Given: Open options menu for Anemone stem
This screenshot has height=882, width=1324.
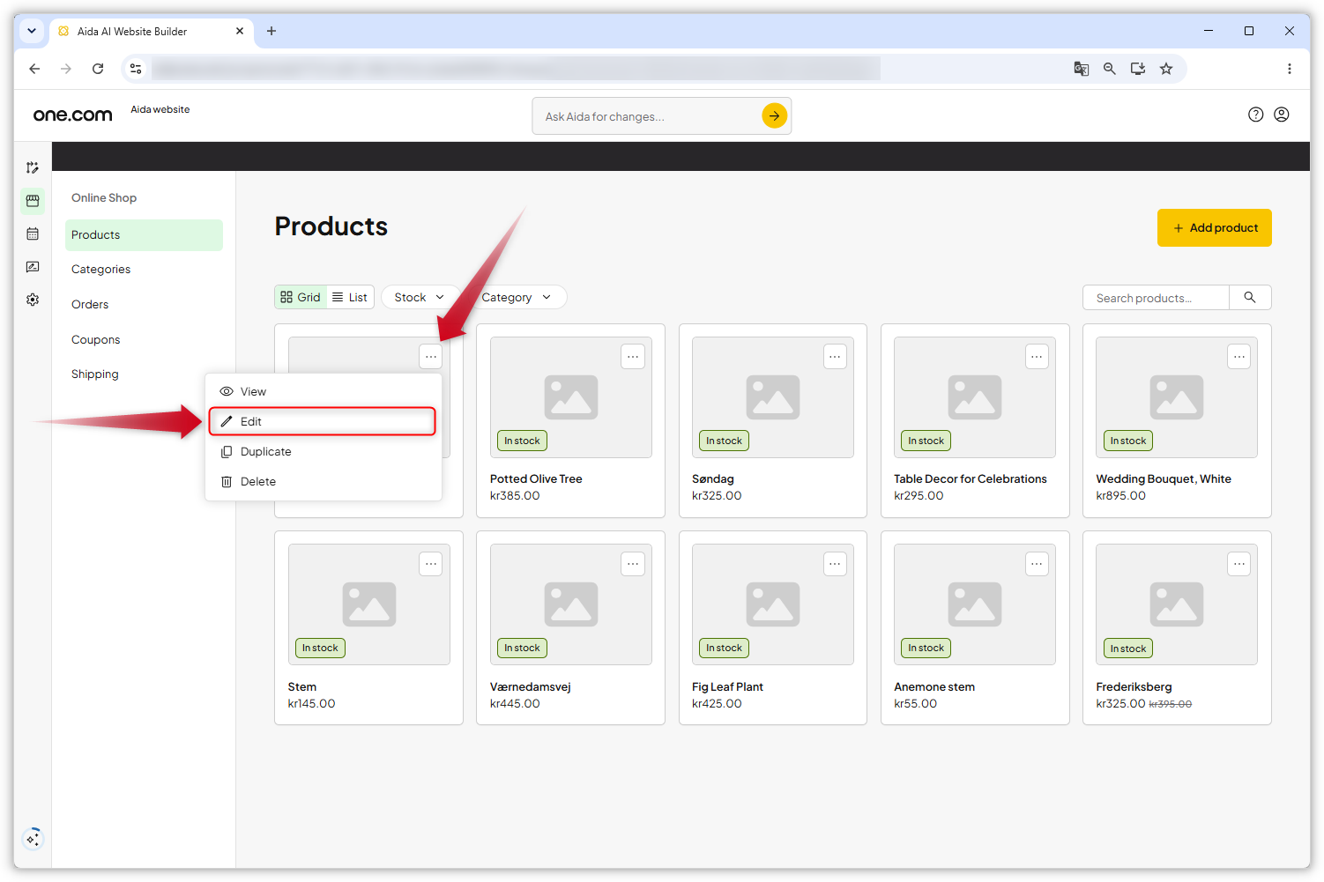Looking at the screenshot, I should [x=1037, y=564].
